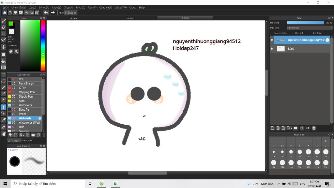The width and height of the screenshot is (334, 188).
Task: Toggle the Khóa lock checkbox
Action: [x=314, y=33]
